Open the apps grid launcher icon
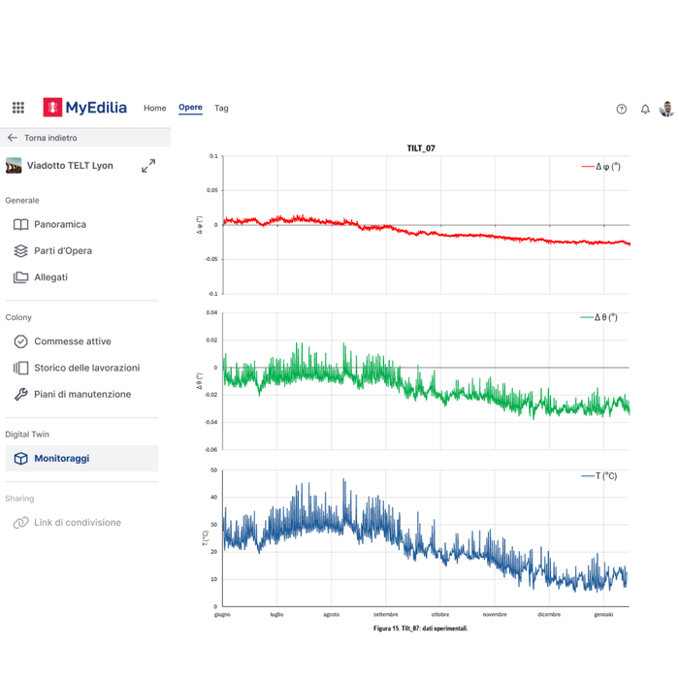679x679 pixels. pyautogui.click(x=18, y=108)
